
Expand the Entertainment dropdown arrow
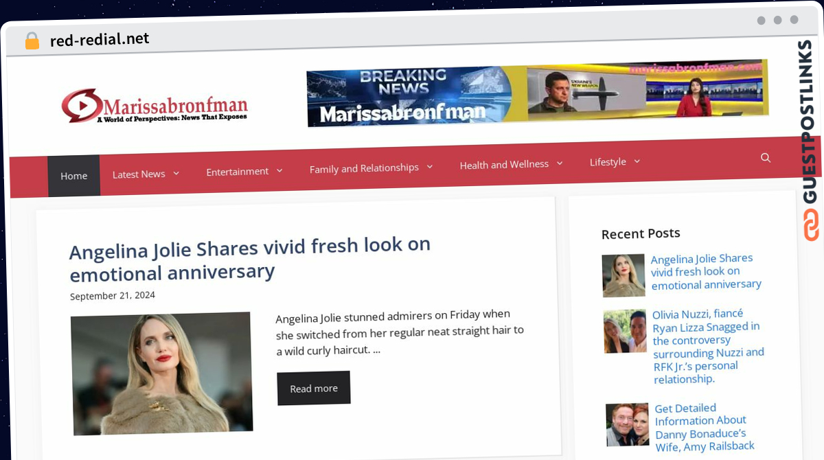[279, 170]
